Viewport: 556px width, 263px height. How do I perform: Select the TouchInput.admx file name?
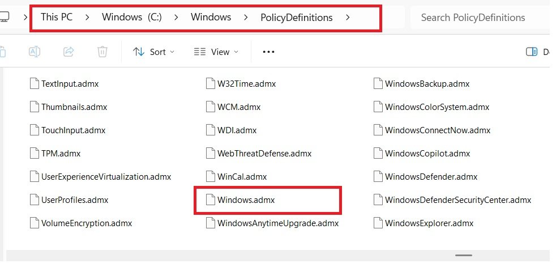tap(74, 130)
